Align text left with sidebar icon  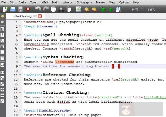[2, 46]
